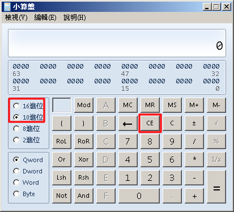This screenshot has height=212, width=234.
Task: Click the division / button
Action: pyautogui.click(x=194, y=141)
